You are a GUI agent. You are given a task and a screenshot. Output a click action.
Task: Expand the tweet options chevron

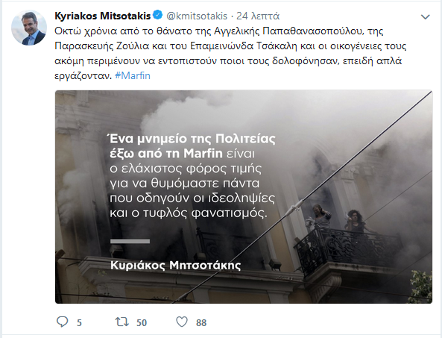pyautogui.click(x=425, y=17)
